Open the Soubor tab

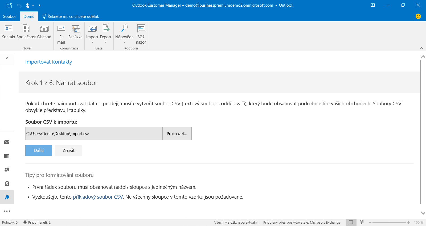coord(10,16)
